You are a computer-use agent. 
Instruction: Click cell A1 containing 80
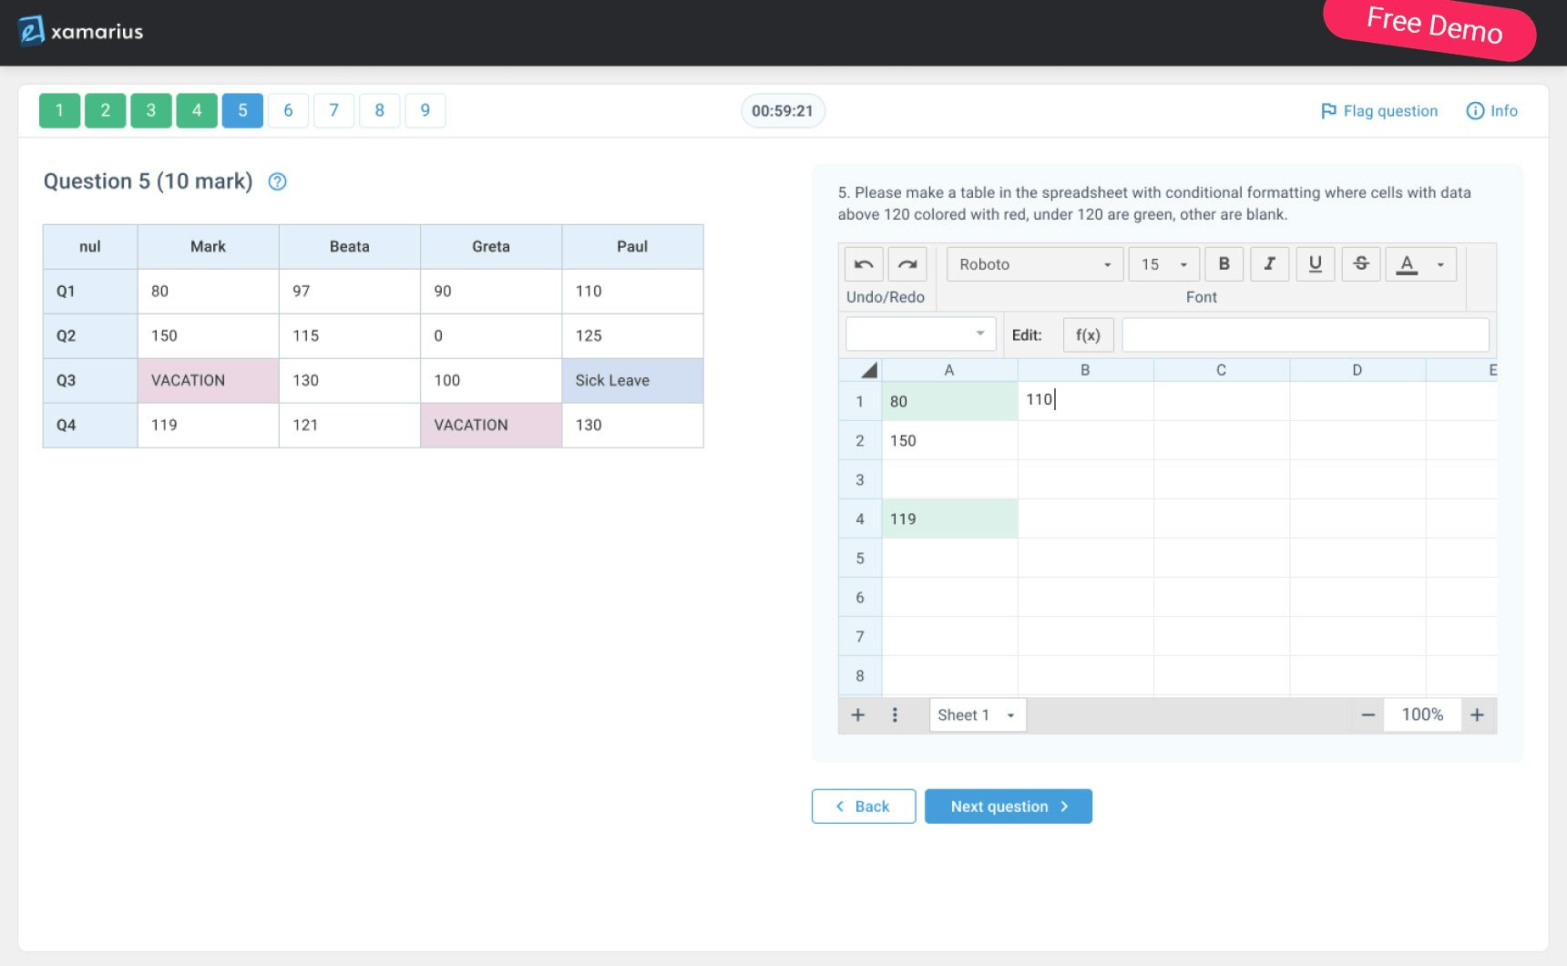pyautogui.click(x=949, y=401)
